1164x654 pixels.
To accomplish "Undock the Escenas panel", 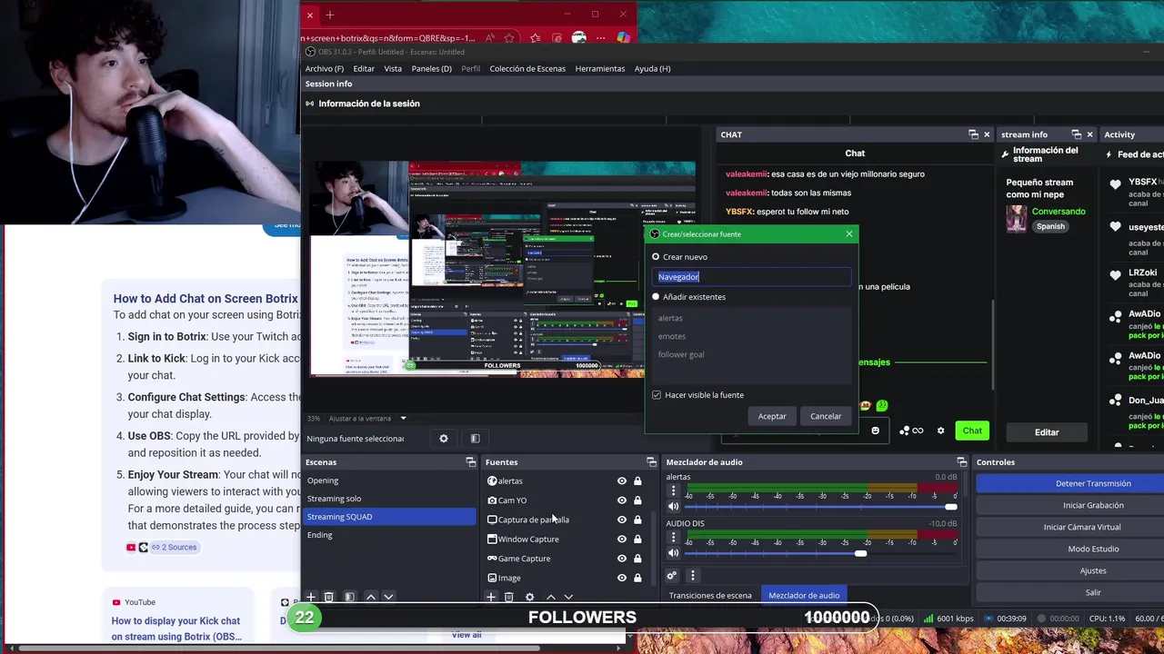I will [x=470, y=462].
